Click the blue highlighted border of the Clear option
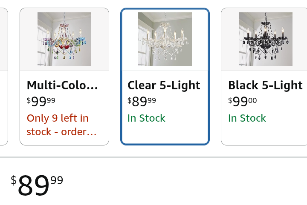This screenshot has height=205, width=307. 122,77
